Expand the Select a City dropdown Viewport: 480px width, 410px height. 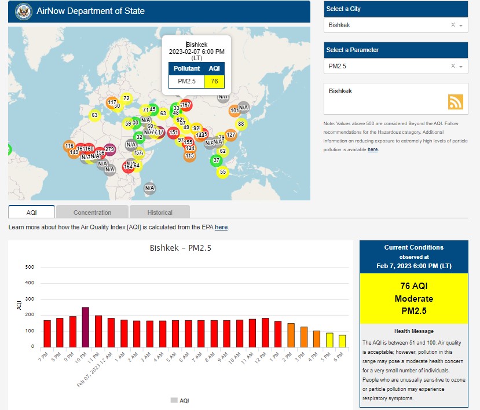461,25
